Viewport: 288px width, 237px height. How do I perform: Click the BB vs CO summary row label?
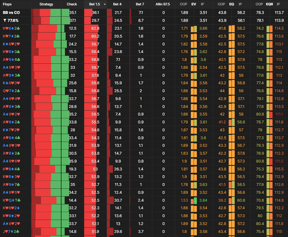[x=11, y=13]
